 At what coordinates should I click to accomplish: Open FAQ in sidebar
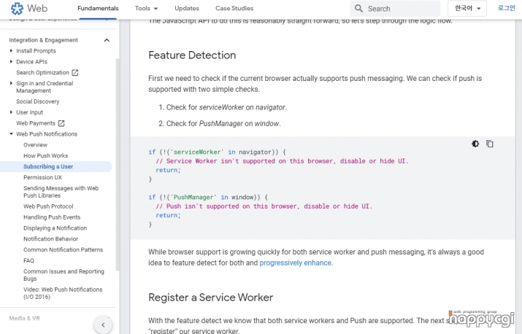point(28,260)
